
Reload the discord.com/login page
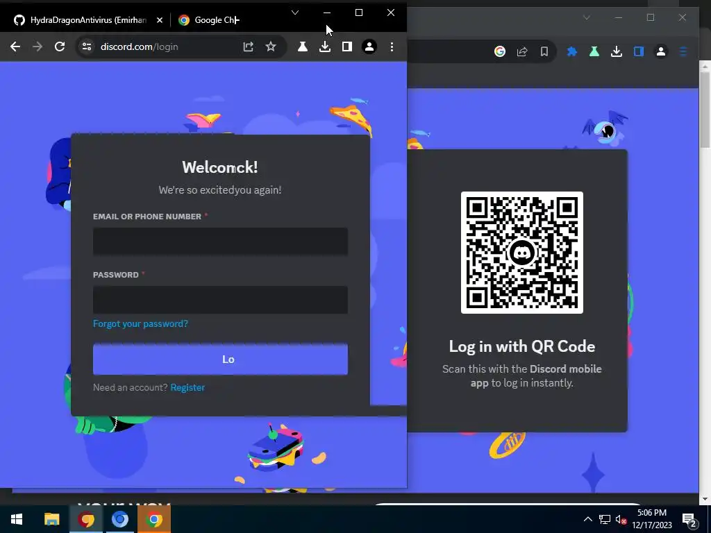[x=60, y=46]
